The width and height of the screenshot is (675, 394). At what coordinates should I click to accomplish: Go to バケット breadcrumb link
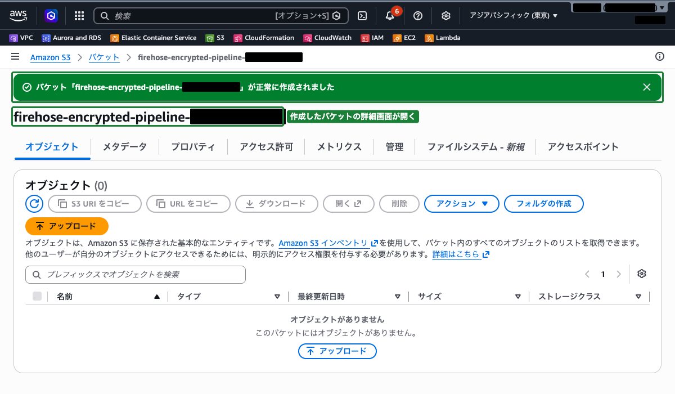(104, 57)
